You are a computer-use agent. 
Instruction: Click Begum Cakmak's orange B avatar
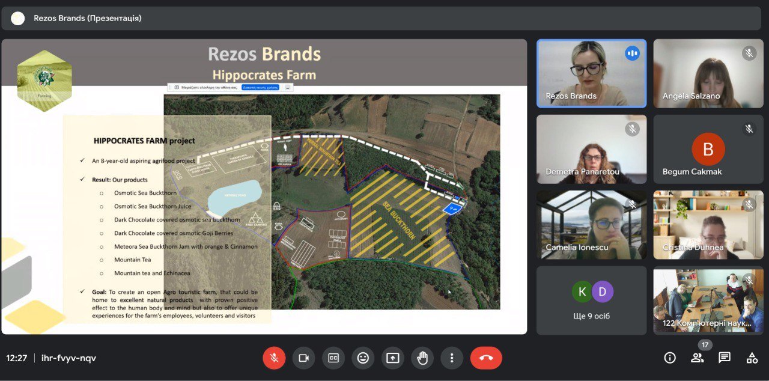pyautogui.click(x=708, y=149)
